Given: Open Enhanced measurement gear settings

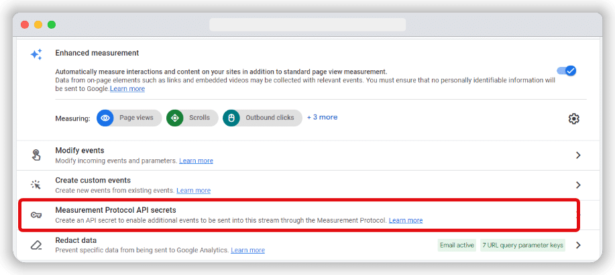Looking at the screenshot, I should (574, 118).
